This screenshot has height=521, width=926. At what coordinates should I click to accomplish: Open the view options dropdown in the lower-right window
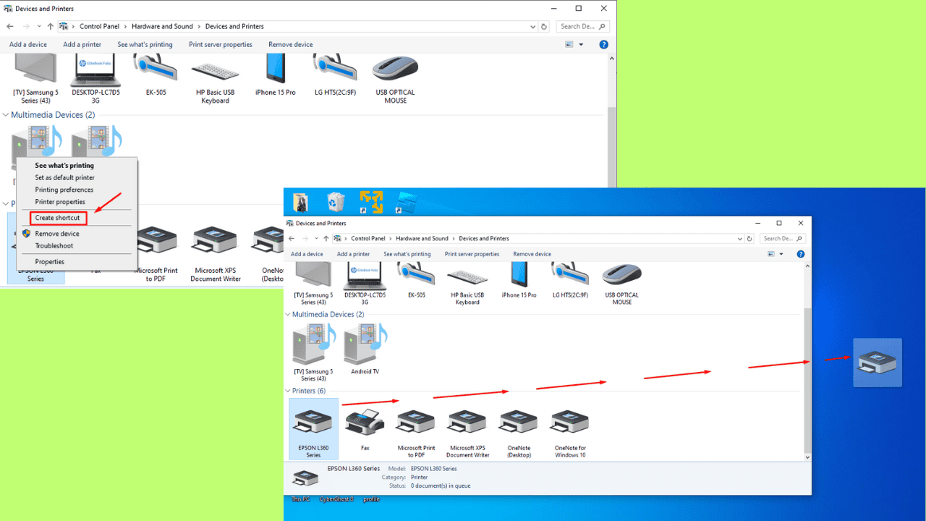pos(781,254)
